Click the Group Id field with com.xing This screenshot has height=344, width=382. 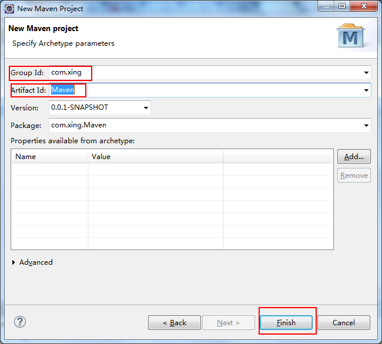210,72
